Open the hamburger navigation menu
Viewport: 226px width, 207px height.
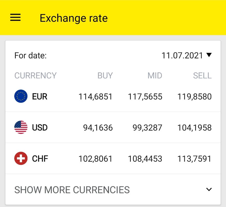tap(15, 18)
